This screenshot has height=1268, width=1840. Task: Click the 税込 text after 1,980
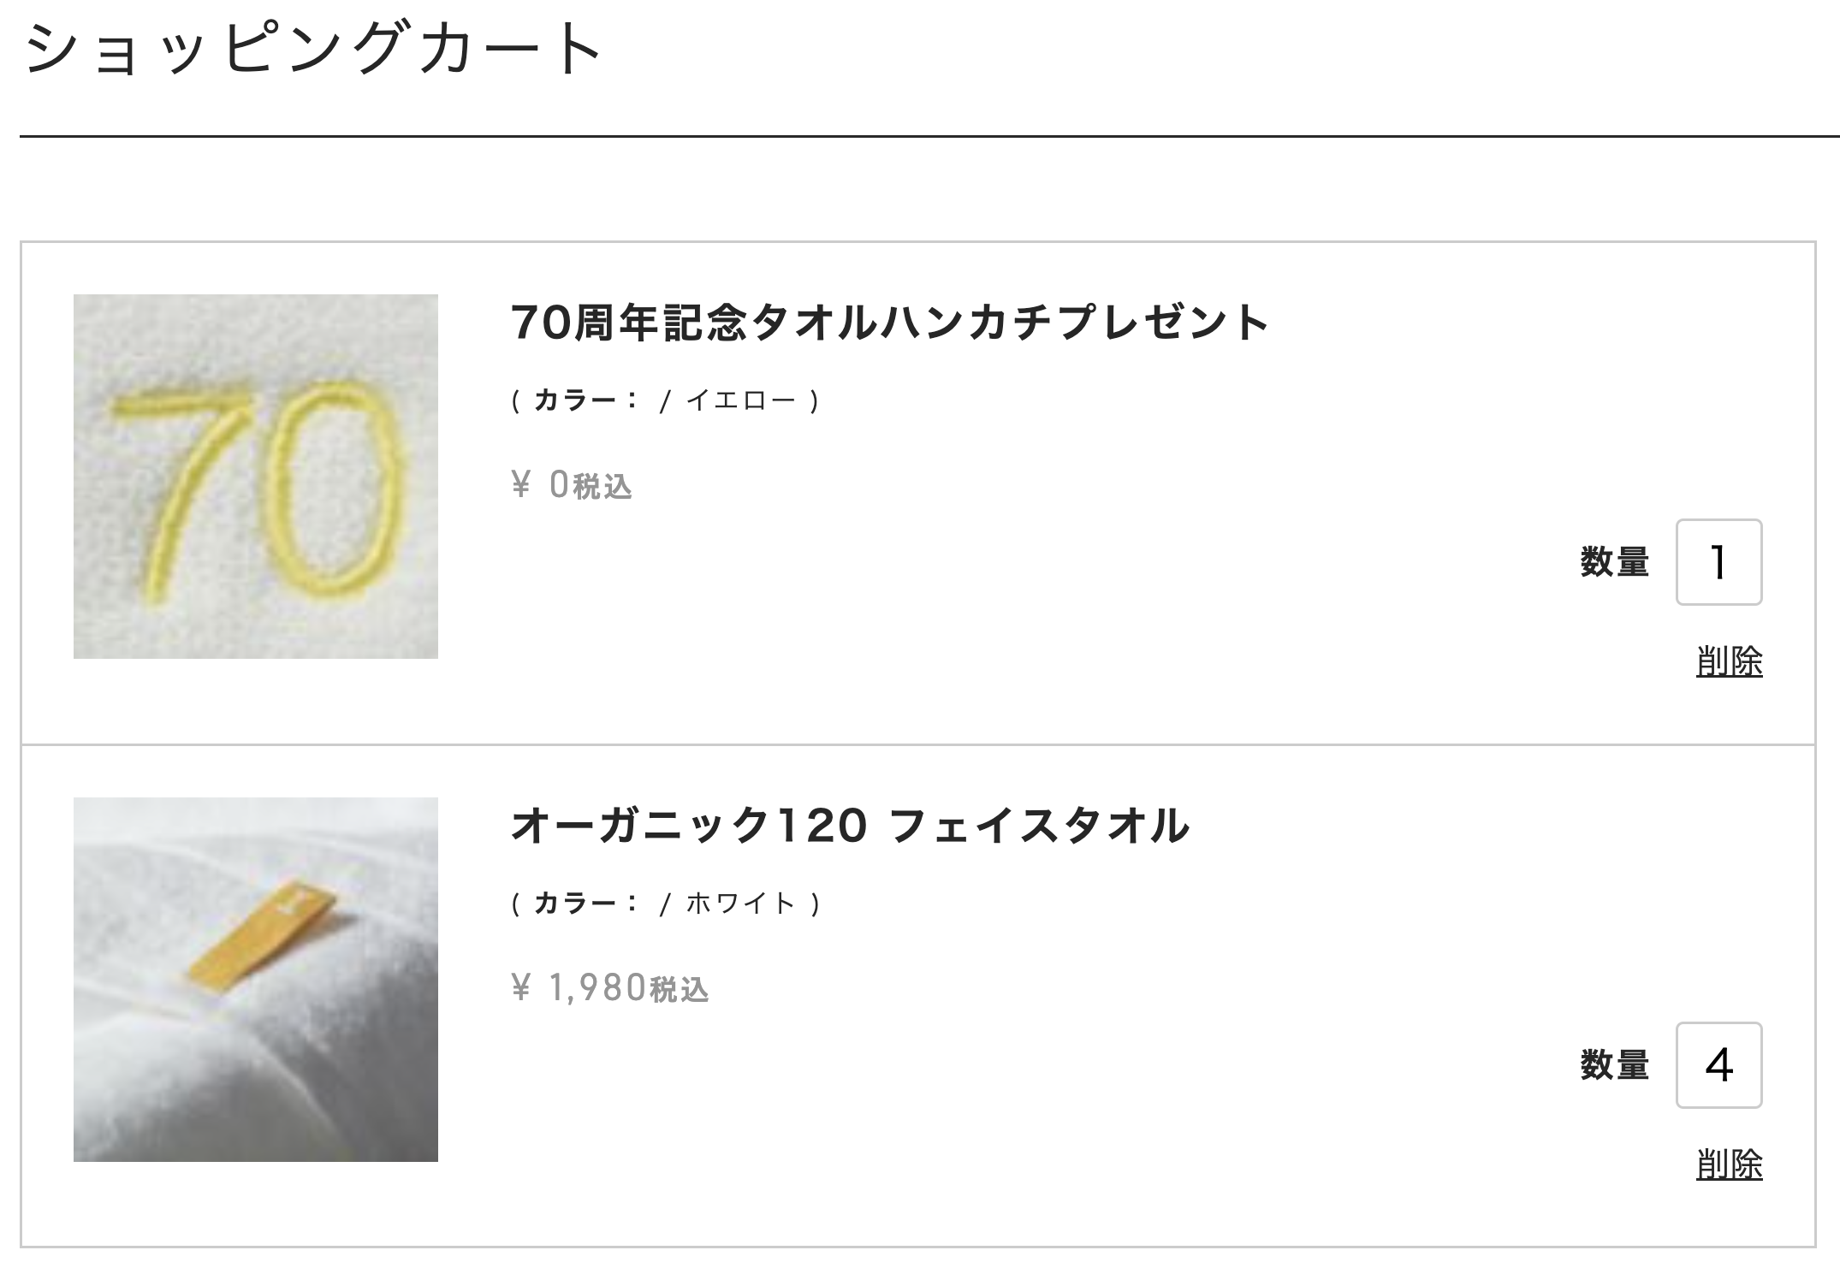point(680,990)
